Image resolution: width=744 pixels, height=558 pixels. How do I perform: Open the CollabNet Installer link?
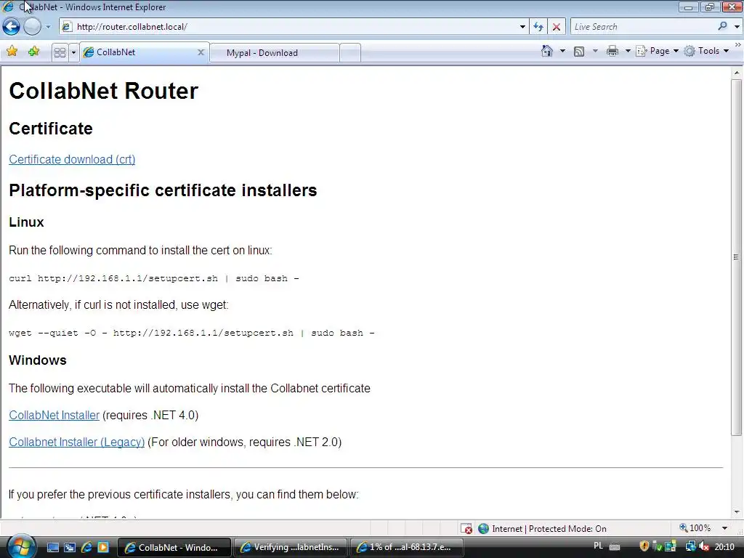[x=54, y=415]
